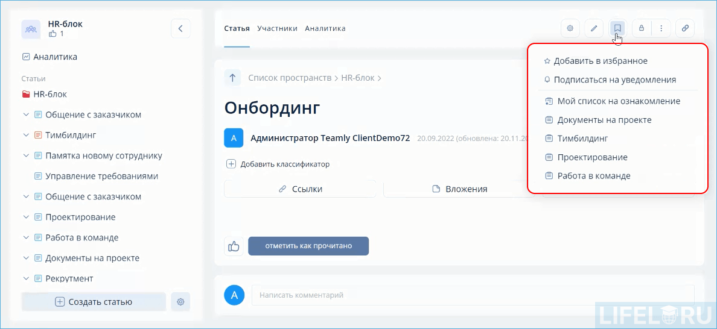Open HR-блок root folder in sidebar

coord(50,95)
